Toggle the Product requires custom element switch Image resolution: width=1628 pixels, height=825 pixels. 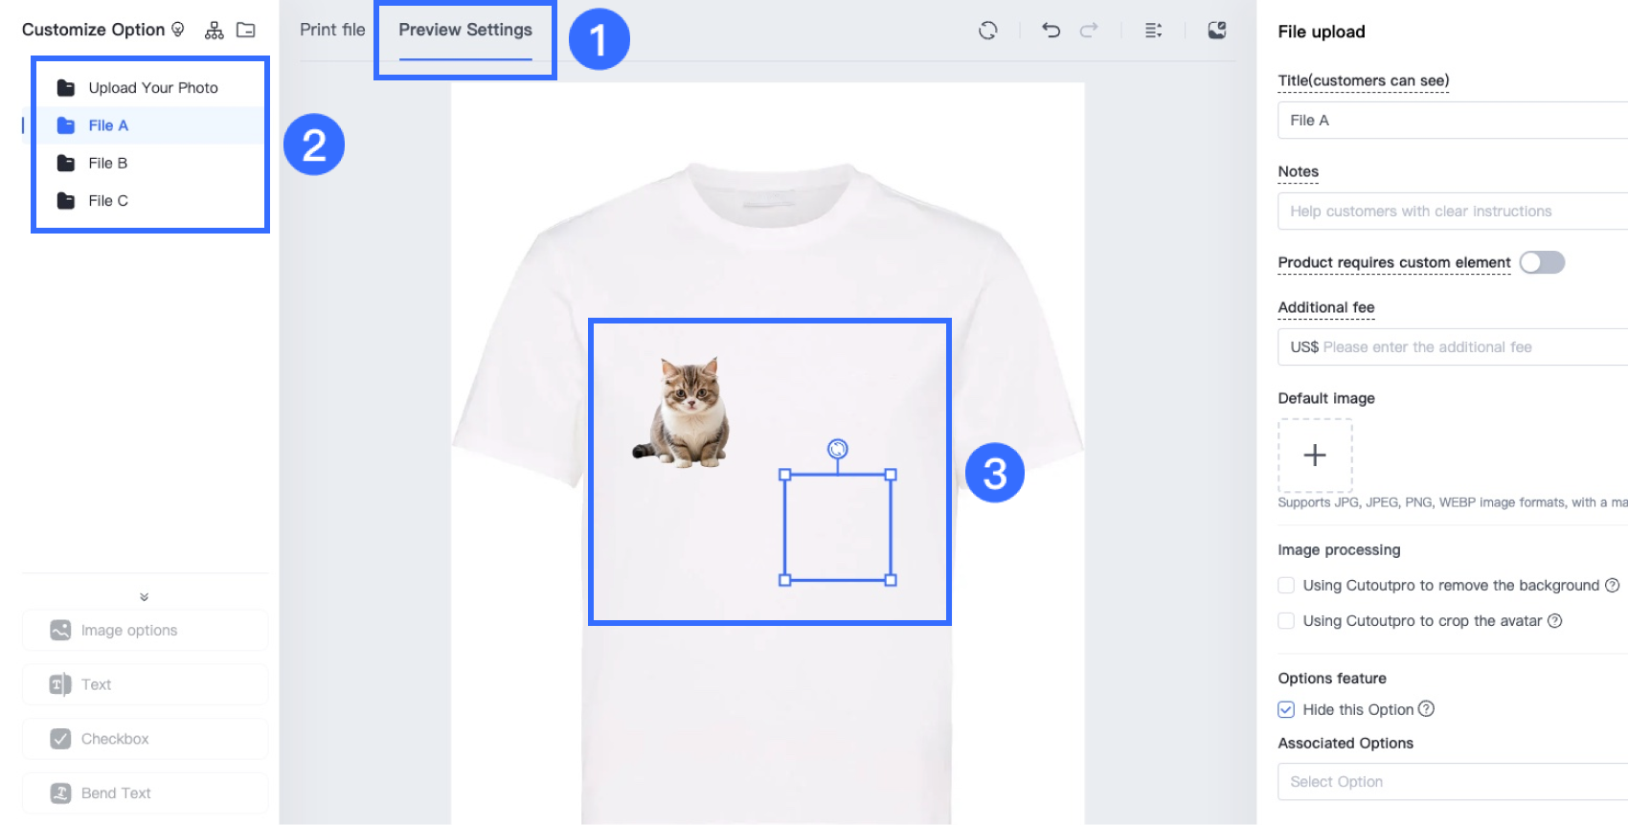(x=1541, y=262)
